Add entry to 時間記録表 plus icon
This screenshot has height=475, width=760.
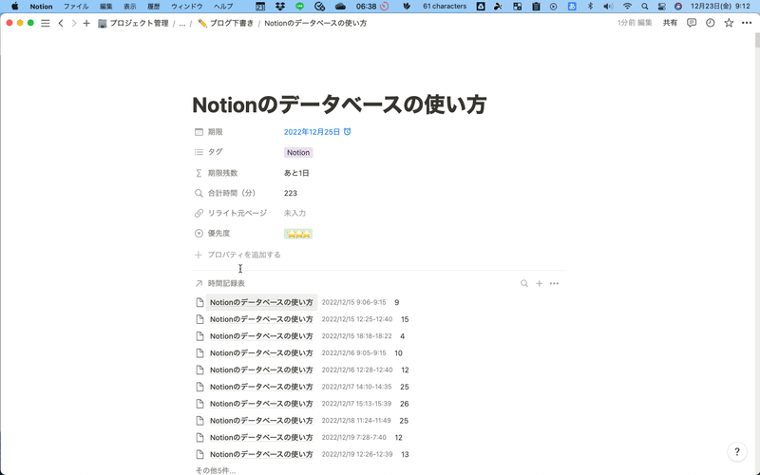click(x=539, y=283)
